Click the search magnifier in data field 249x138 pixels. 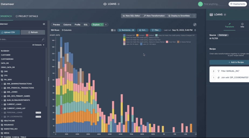pyautogui.click(x=43, y=39)
